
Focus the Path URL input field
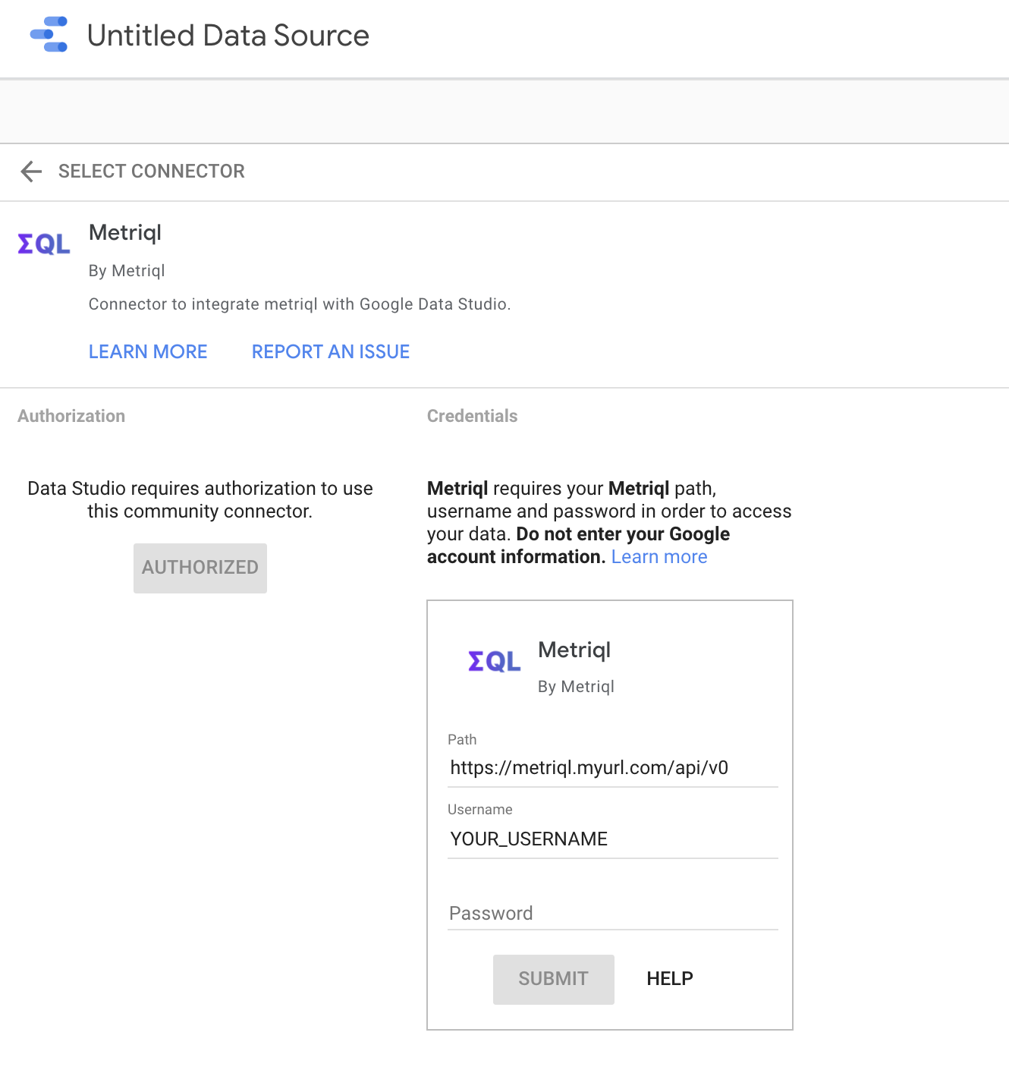click(x=611, y=768)
